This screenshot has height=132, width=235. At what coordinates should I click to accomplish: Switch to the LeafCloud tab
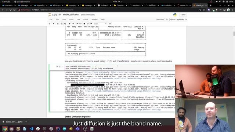click(168, 5)
